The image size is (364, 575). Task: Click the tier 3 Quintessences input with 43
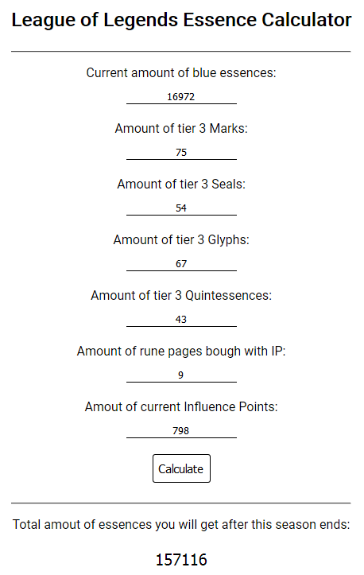[181, 320]
